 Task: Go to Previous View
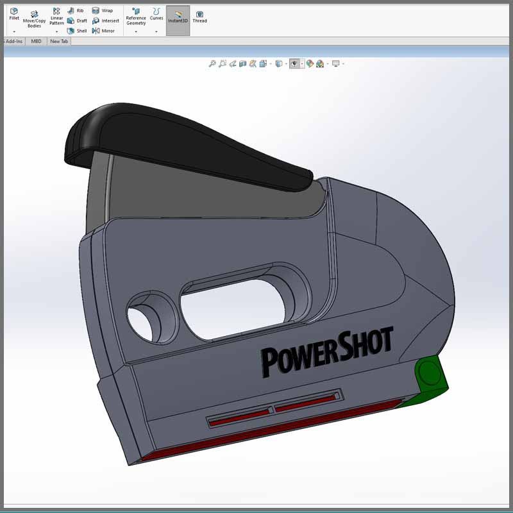233,63
